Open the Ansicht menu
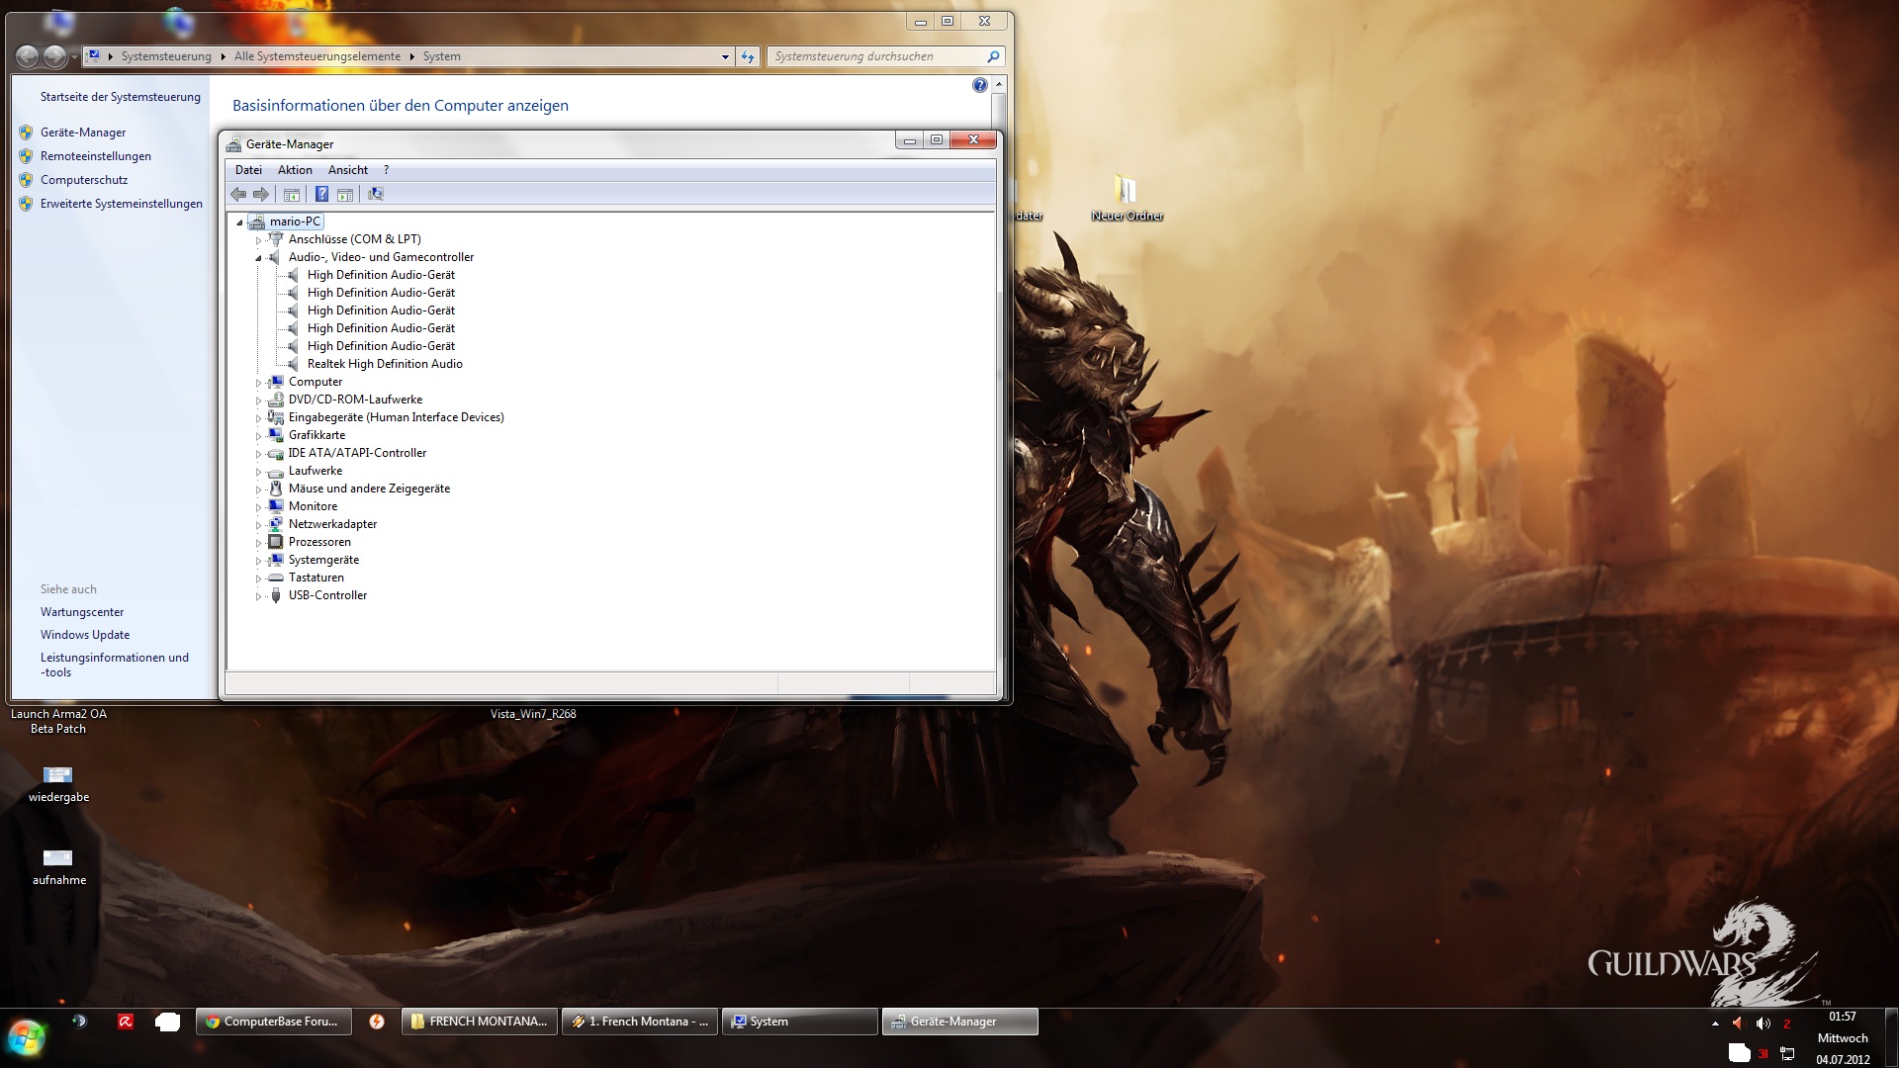Screen dimensions: 1899x1068 coord(347,170)
